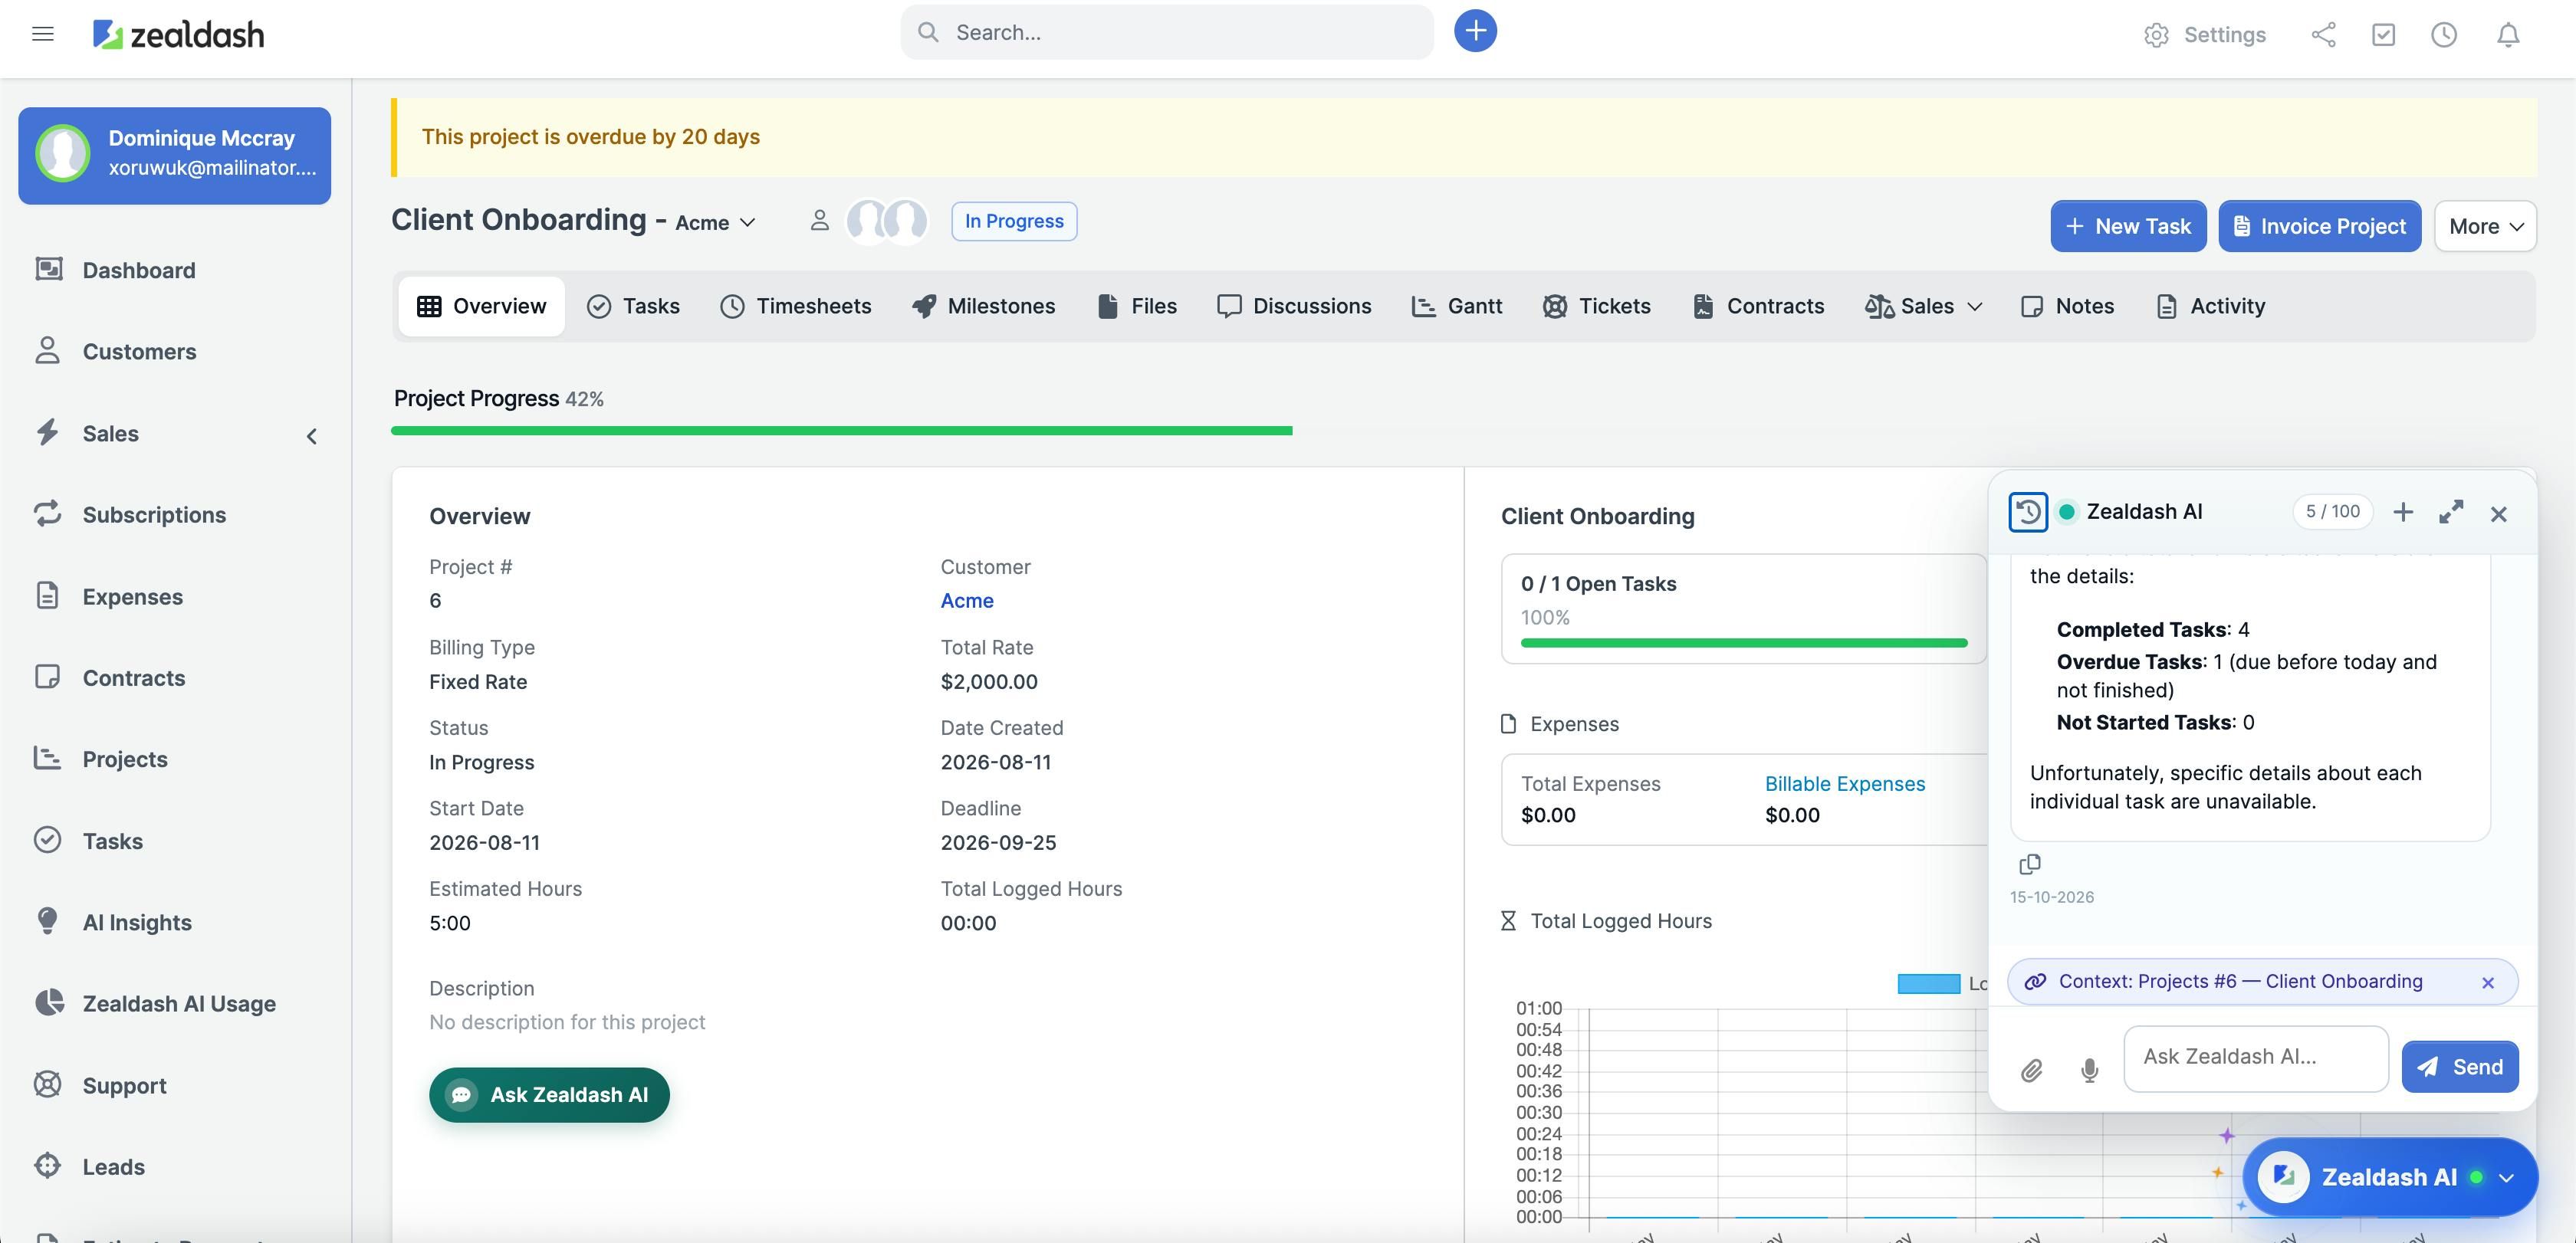
Task: Expand the Zealdash AI chat panel
Action: pos(2450,513)
